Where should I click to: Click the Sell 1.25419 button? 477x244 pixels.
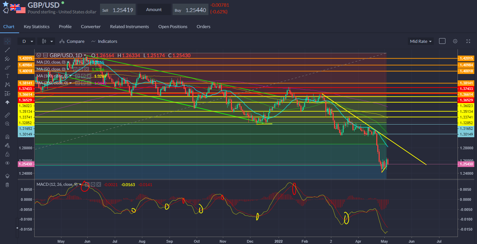118,10
